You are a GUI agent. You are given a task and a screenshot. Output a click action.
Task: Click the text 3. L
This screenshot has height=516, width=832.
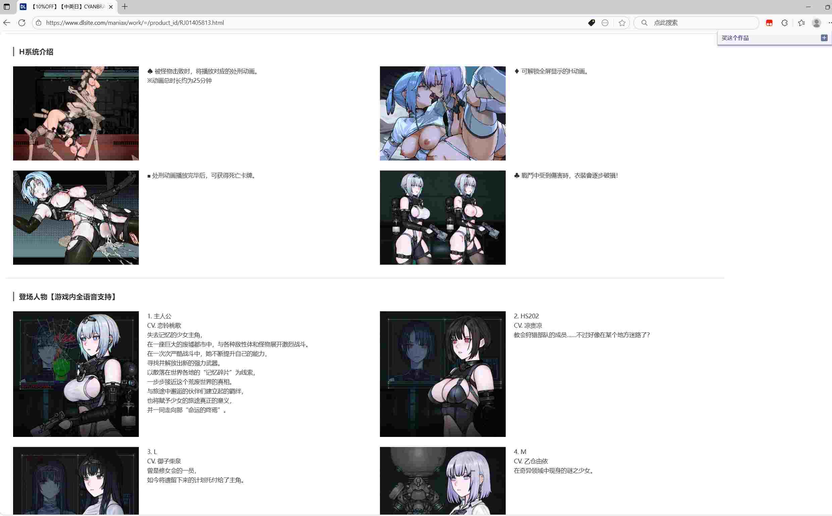pyautogui.click(x=152, y=452)
